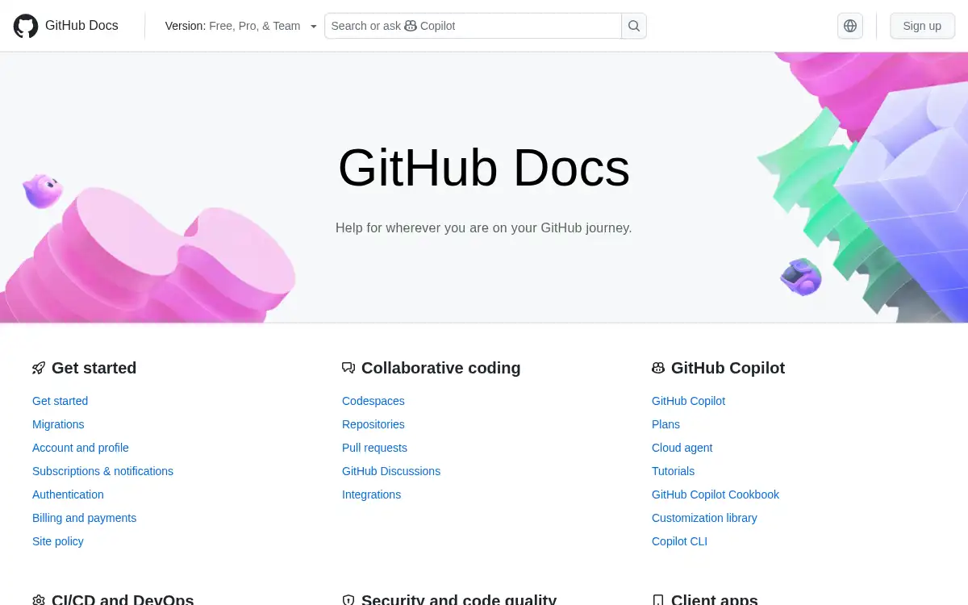Go to GitHub Docs home title link
Viewport: 968px width, 605px height.
tap(81, 26)
